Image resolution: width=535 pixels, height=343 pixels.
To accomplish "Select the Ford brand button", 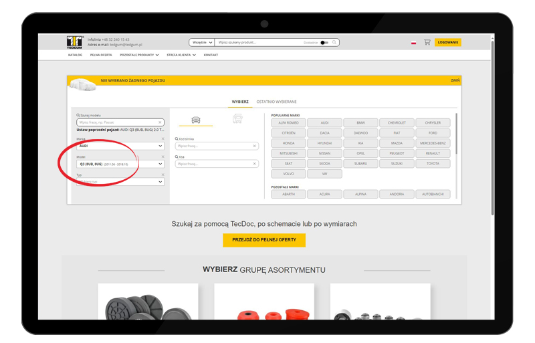I will pyautogui.click(x=433, y=133).
